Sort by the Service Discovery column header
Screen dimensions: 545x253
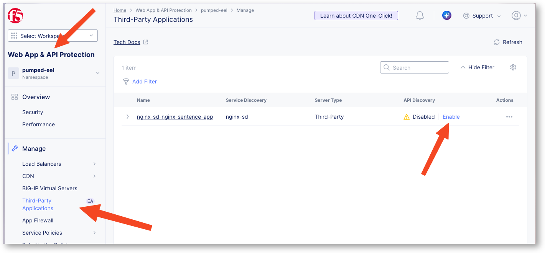246,100
